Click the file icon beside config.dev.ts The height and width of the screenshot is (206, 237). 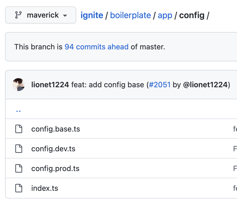(x=19, y=148)
